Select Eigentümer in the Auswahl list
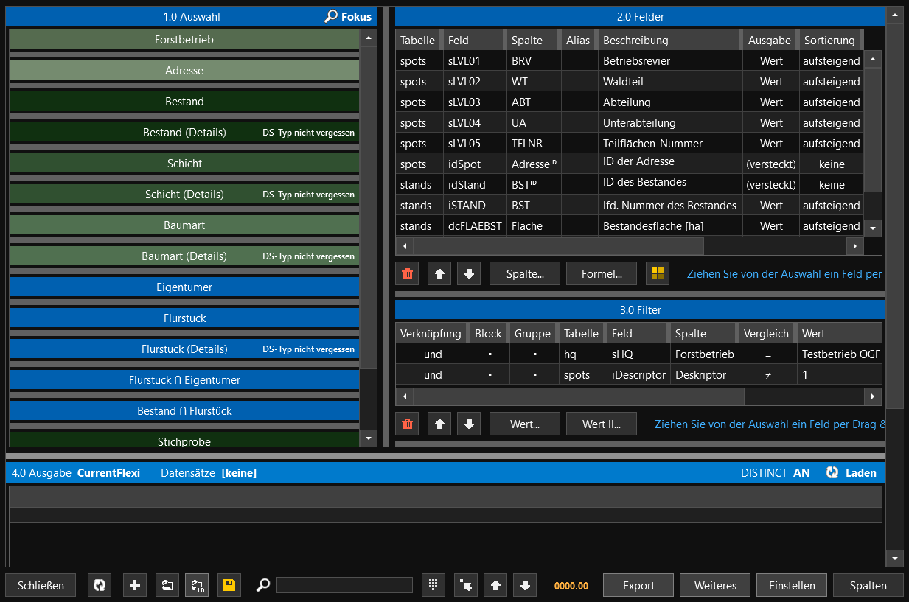The width and height of the screenshot is (909, 602). coord(184,287)
